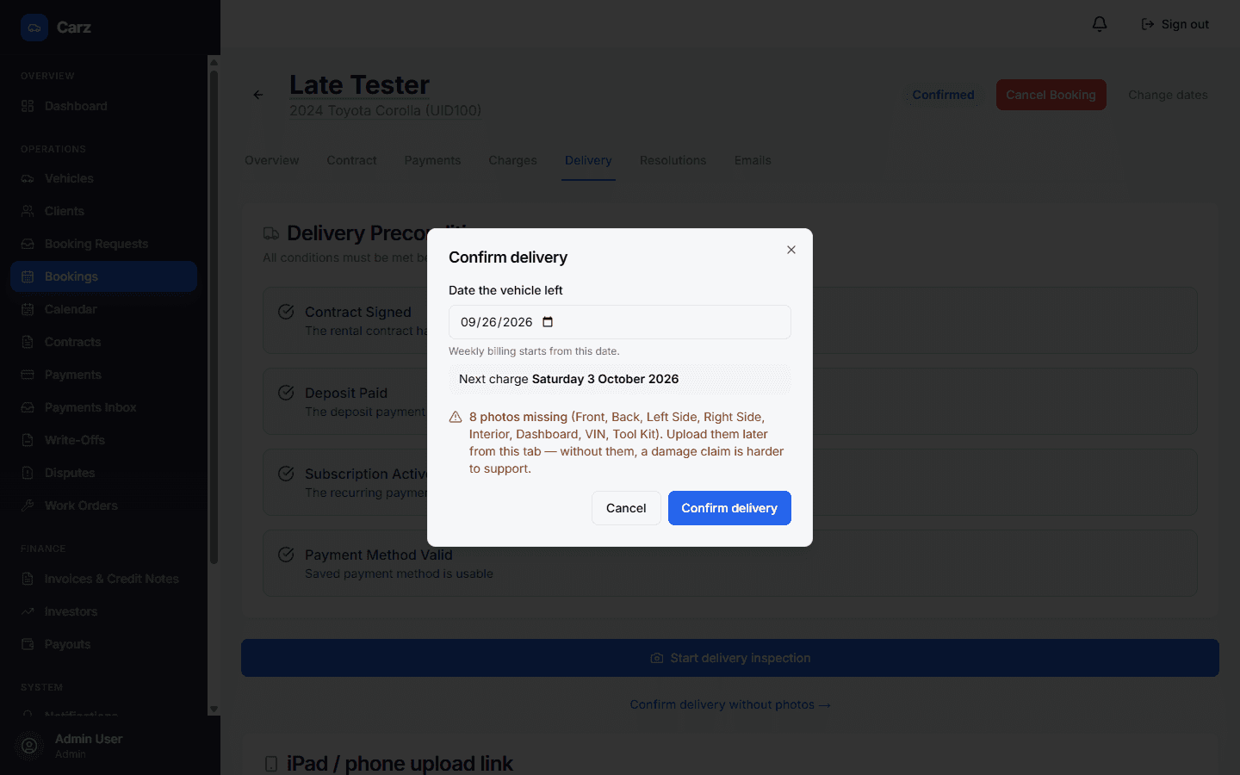The width and height of the screenshot is (1240, 775).
Task: Click the Investors trend icon
Action: 28,611
